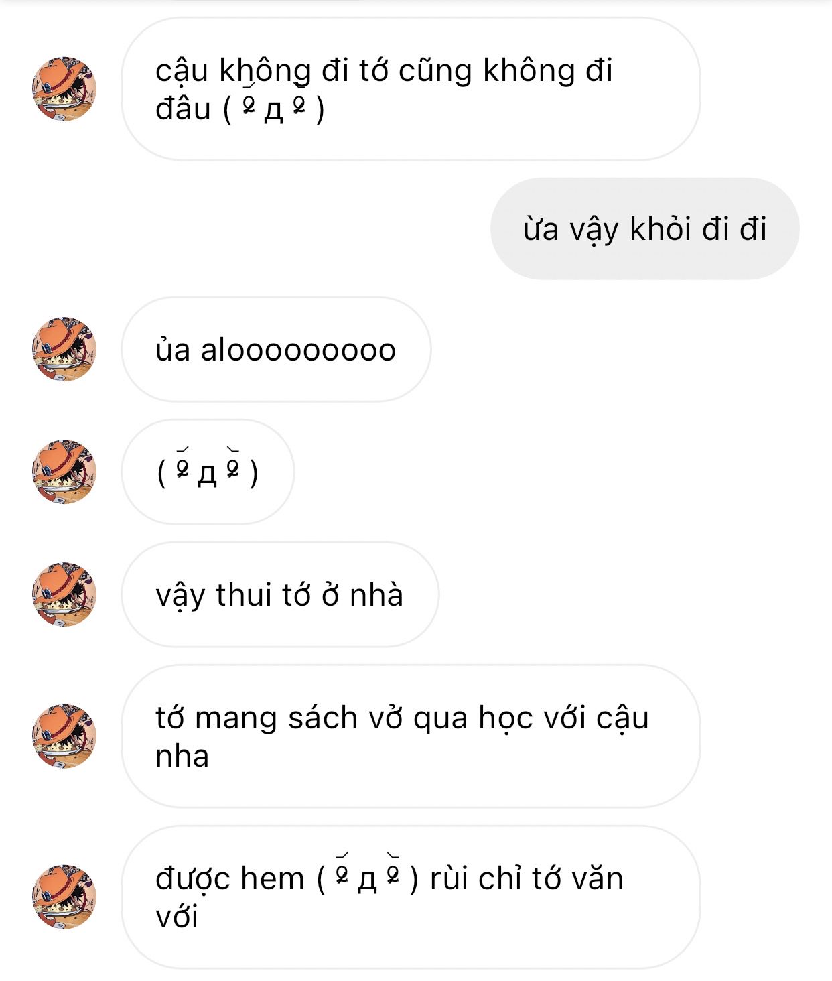Tap the 'rùi chỉ tớ văn' text
The image size is (832, 981).
pyautogui.click(x=527, y=878)
